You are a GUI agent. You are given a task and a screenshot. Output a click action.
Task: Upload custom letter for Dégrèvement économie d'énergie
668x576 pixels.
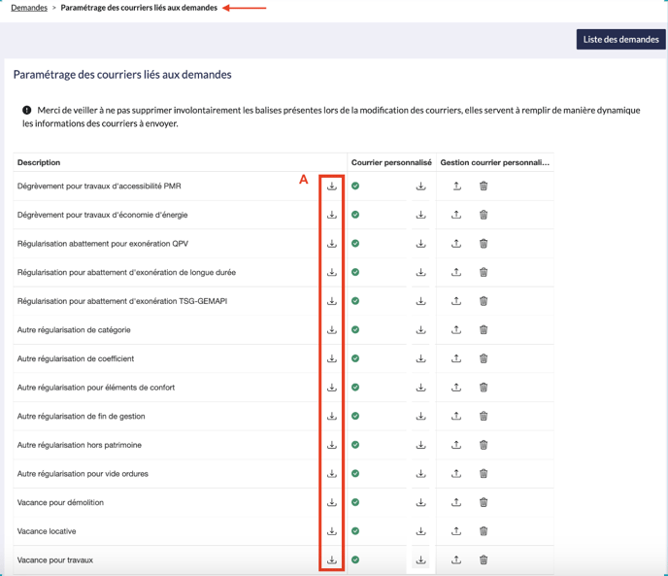(x=456, y=215)
